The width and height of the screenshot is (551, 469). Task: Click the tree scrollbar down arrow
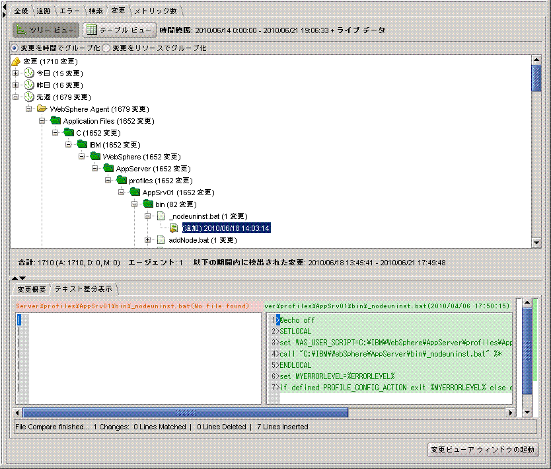(536, 242)
